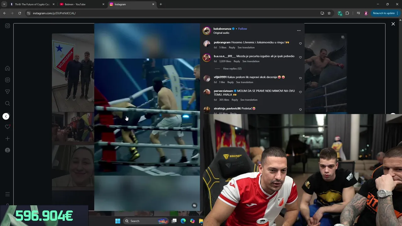Viewport: 402px width, 226px height.
Task: Open Windows Start menu
Action: point(118,221)
